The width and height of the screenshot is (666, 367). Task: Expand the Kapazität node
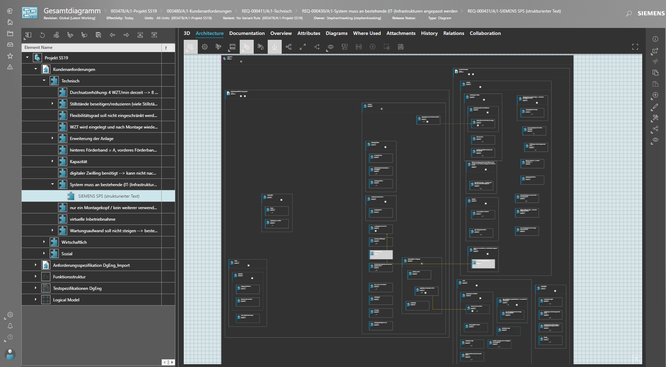[52, 161]
